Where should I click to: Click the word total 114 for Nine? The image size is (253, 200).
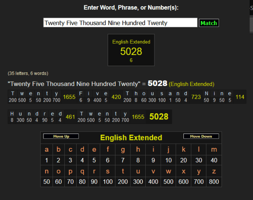[x=240, y=97]
